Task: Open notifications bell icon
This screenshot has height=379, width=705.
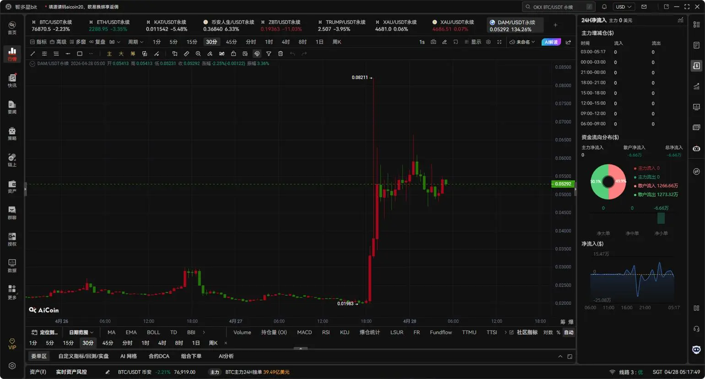Action: pyautogui.click(x=604, y=7)
